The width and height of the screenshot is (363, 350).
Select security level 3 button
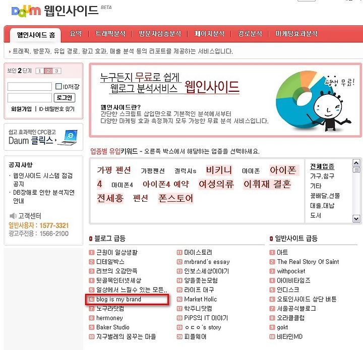tap(56, 71)
